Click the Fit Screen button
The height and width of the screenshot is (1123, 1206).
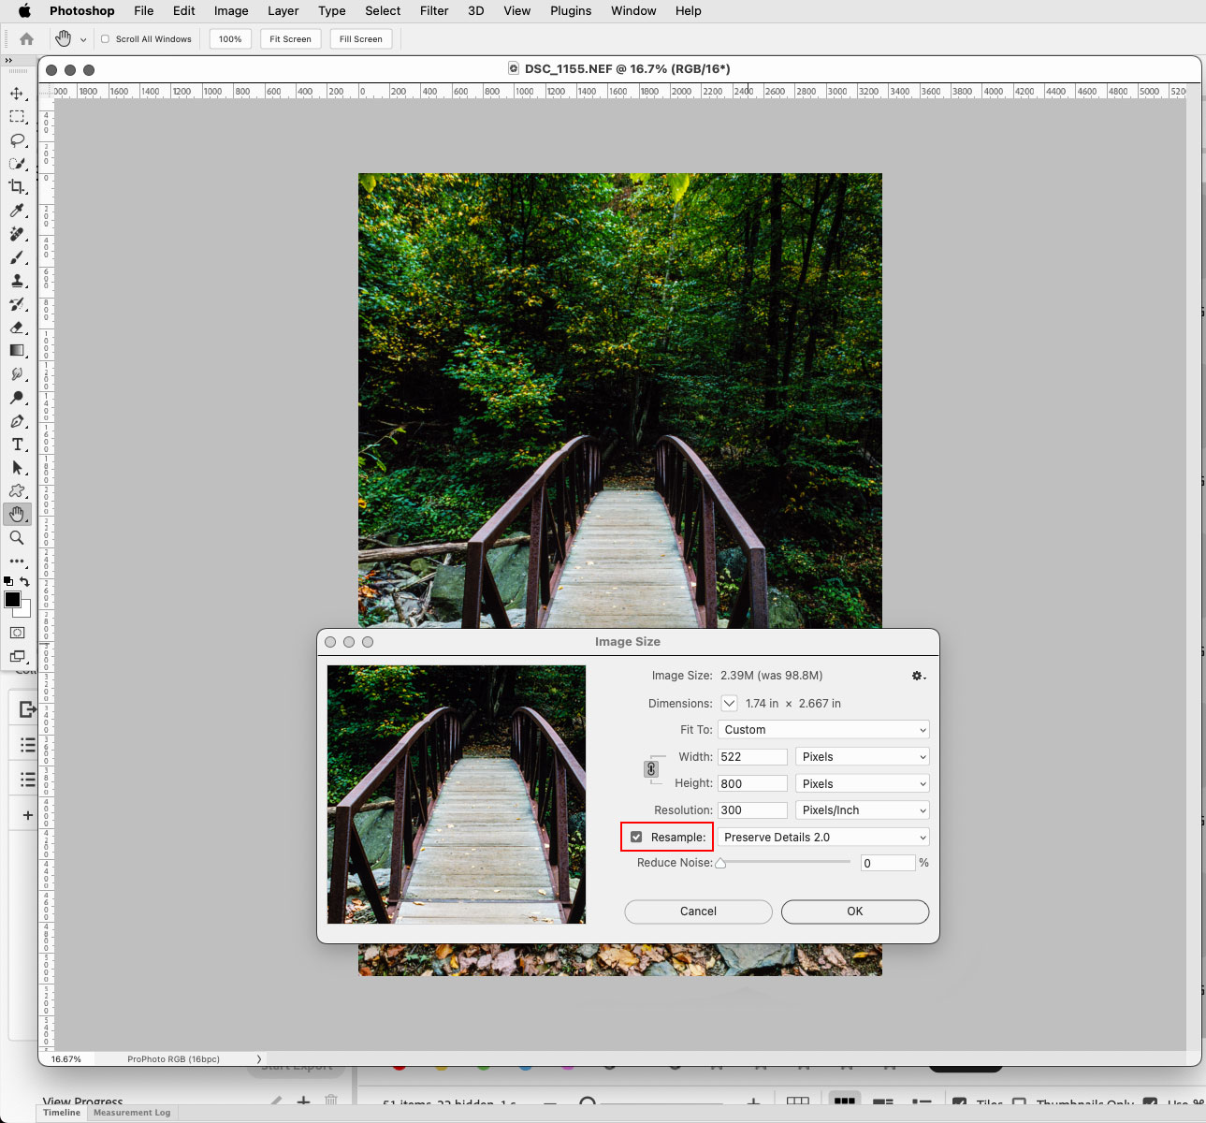tap(290, 38)
